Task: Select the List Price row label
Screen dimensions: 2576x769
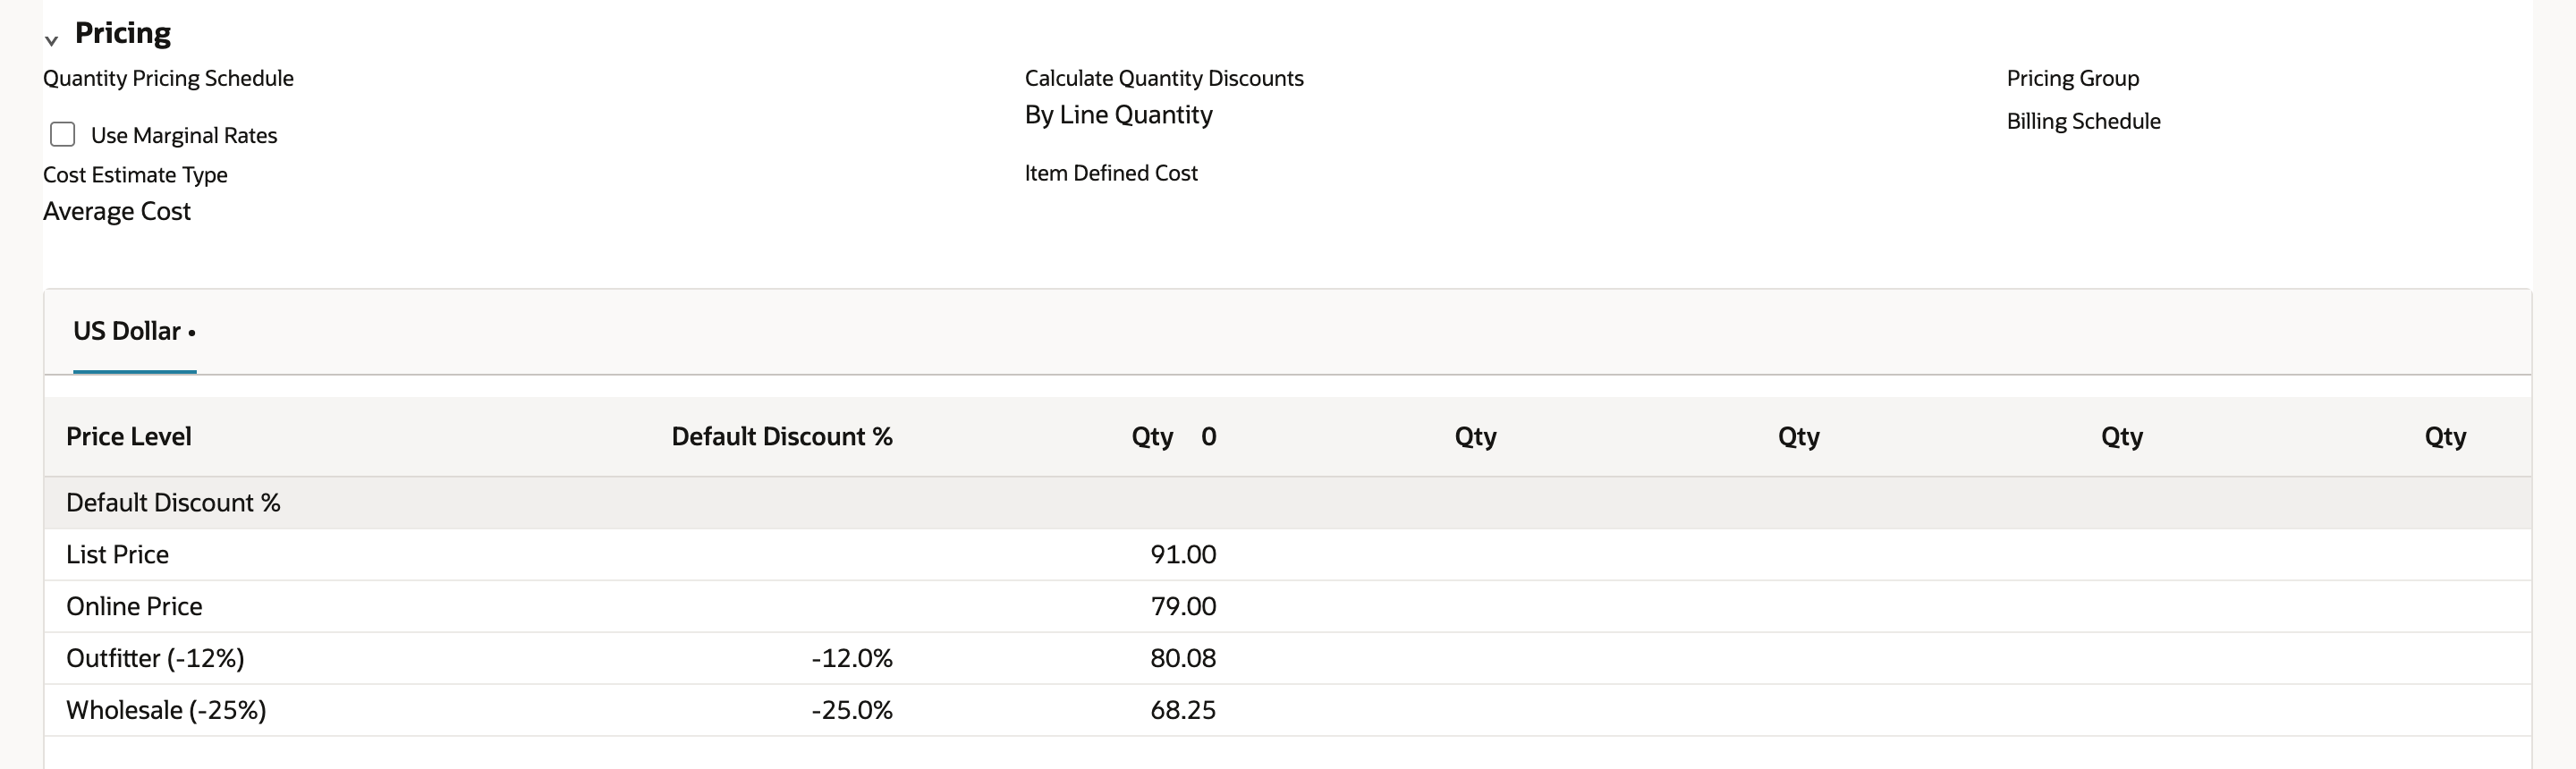Action: pos(117,555)
